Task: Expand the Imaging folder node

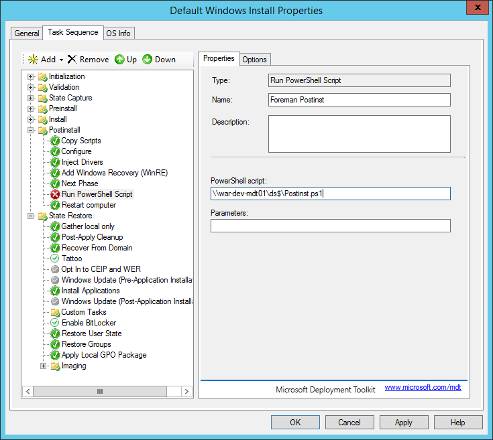Action: pyautogui.click(x=44, y=366)
